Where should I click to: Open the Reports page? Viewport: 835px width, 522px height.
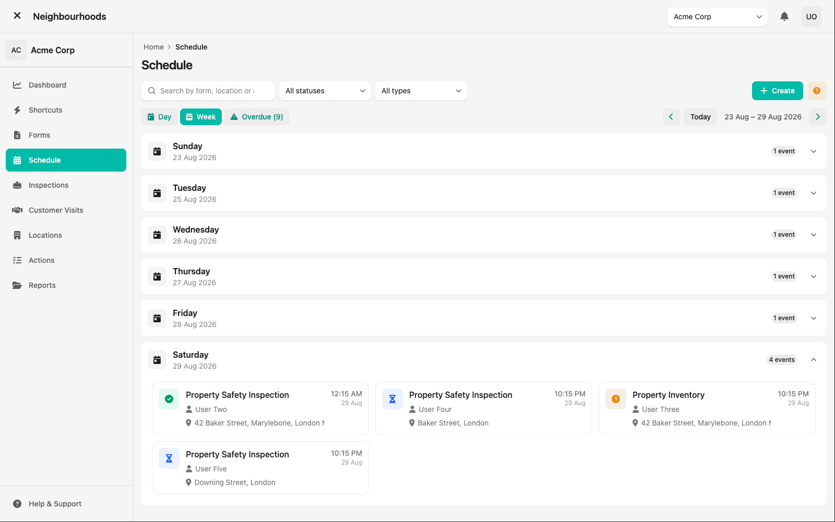[x=66, y=285]
